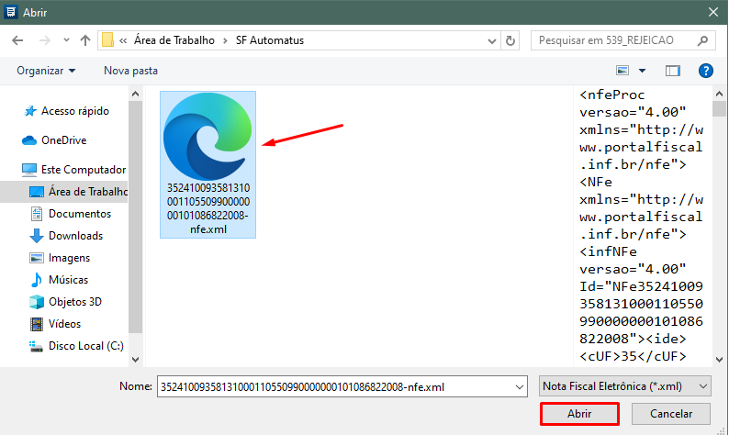Click the change view mode icon
The image size is (729, 435).
[x=623, y=71]
